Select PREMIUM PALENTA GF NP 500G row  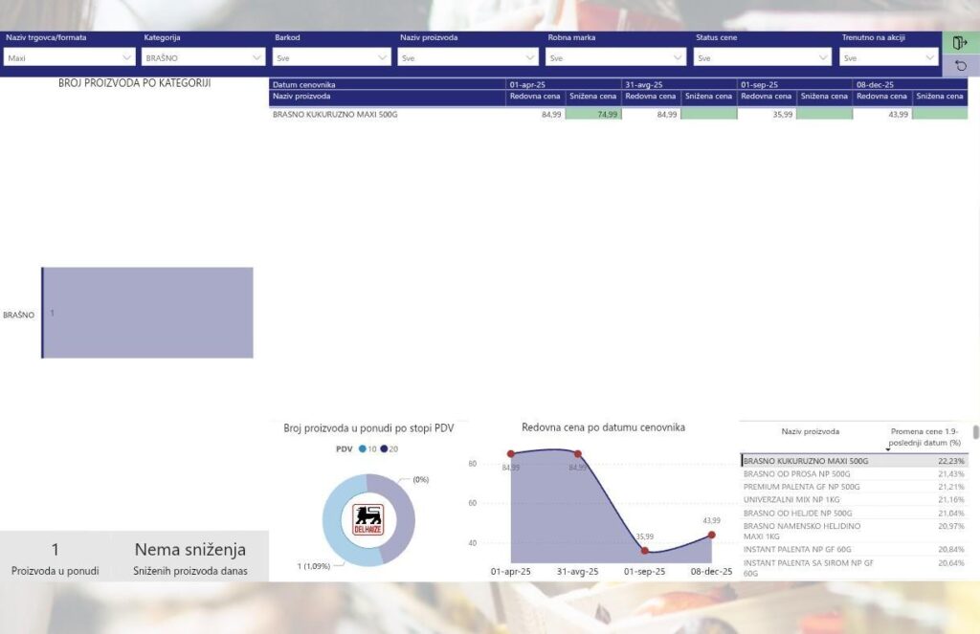801,487
